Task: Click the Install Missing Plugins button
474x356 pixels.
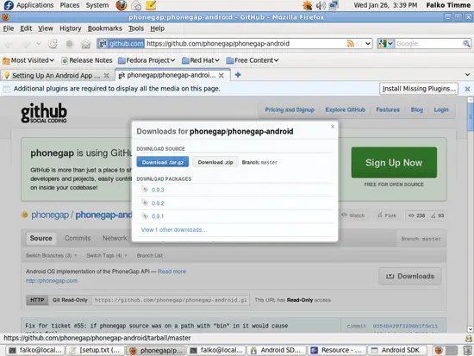Action: pyautogui.click(x=419, y=89)
